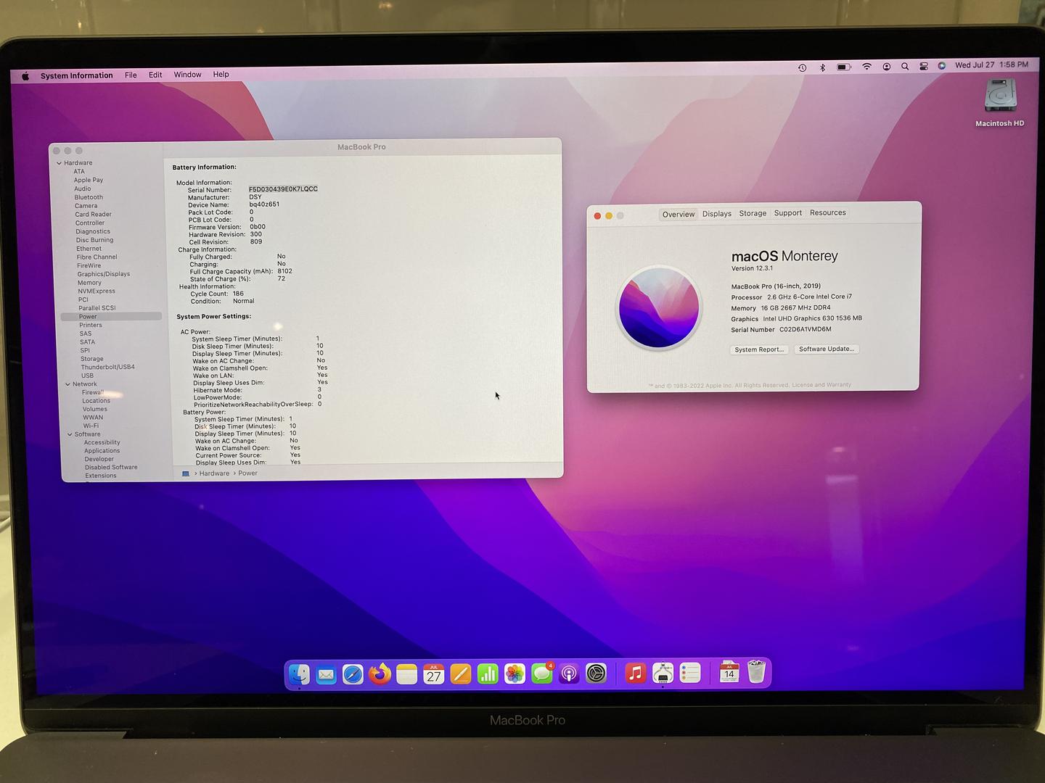Select Firewall under Network
Image resolution: width=1045 pixels, height=783 pixels.
pos(93,392)
